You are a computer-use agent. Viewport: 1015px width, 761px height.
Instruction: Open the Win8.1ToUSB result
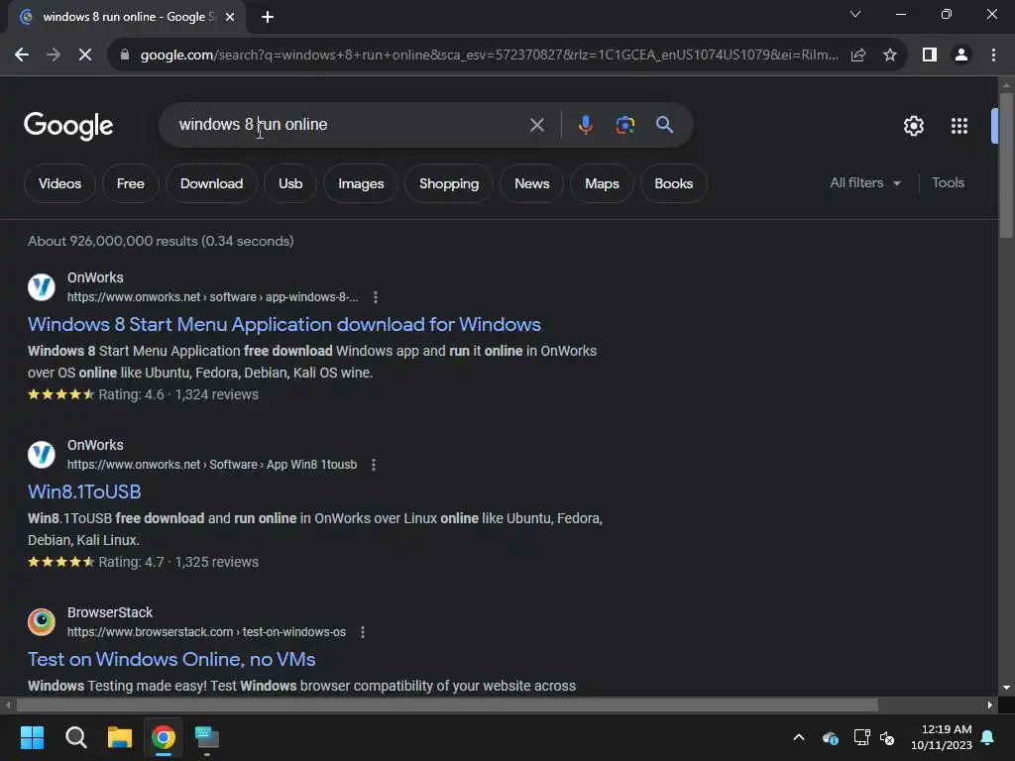84,491
